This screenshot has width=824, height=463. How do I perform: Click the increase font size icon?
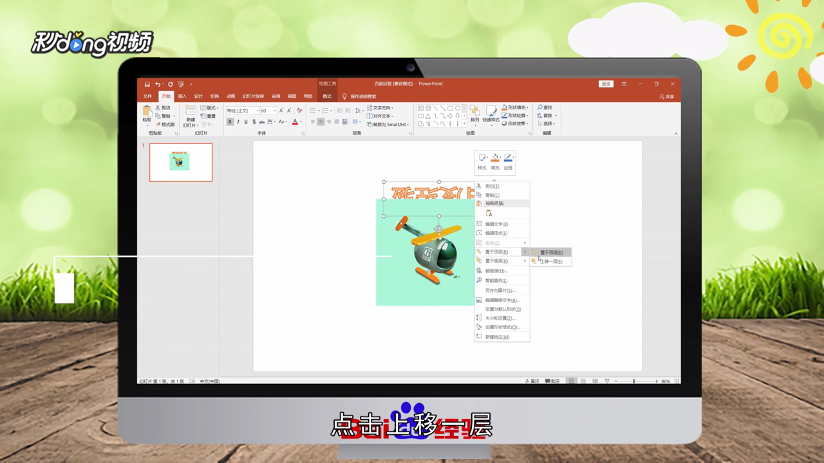click(281, 110)
